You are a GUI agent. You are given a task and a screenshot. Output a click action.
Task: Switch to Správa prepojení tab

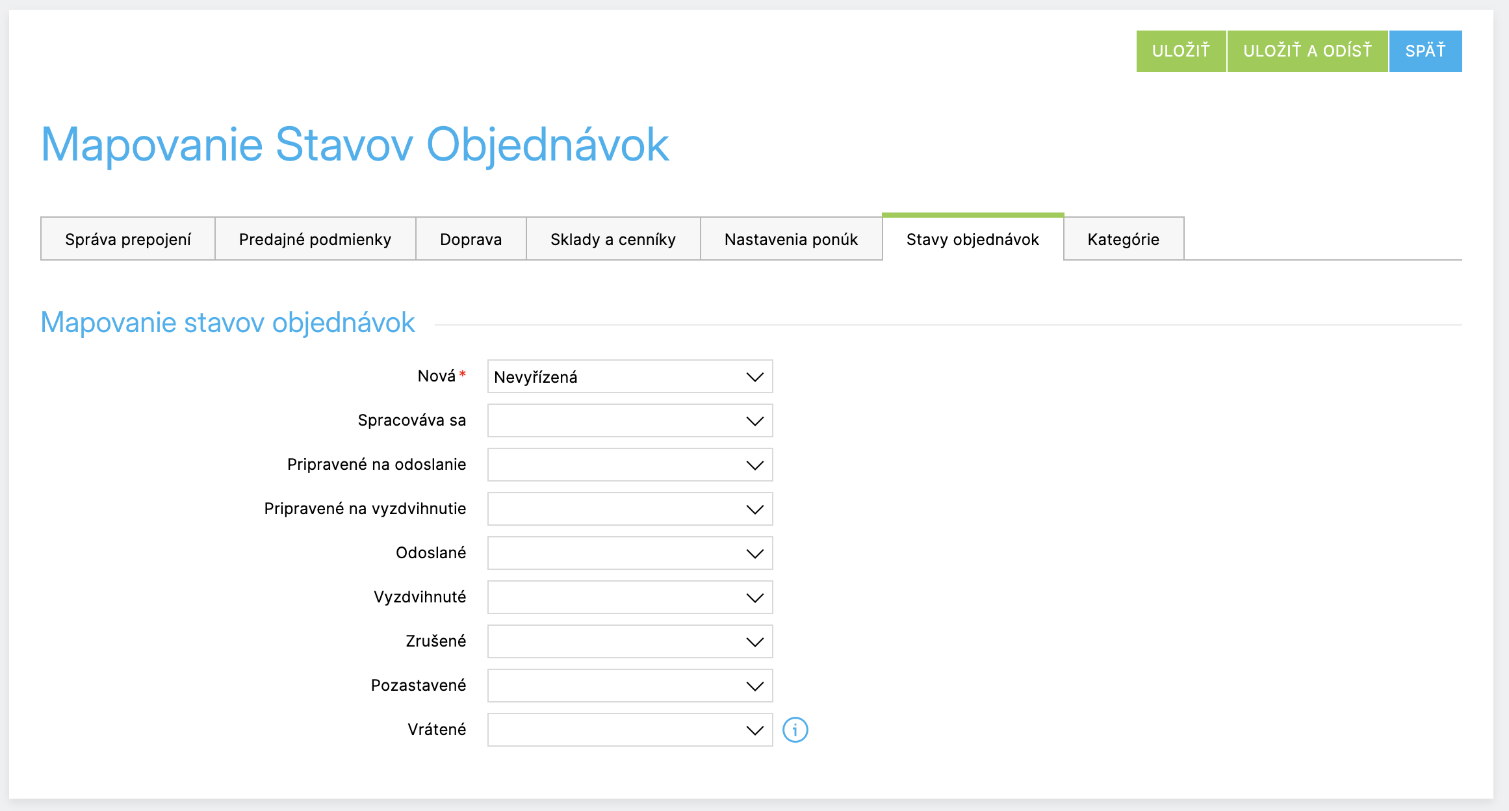tap(128, 239)
